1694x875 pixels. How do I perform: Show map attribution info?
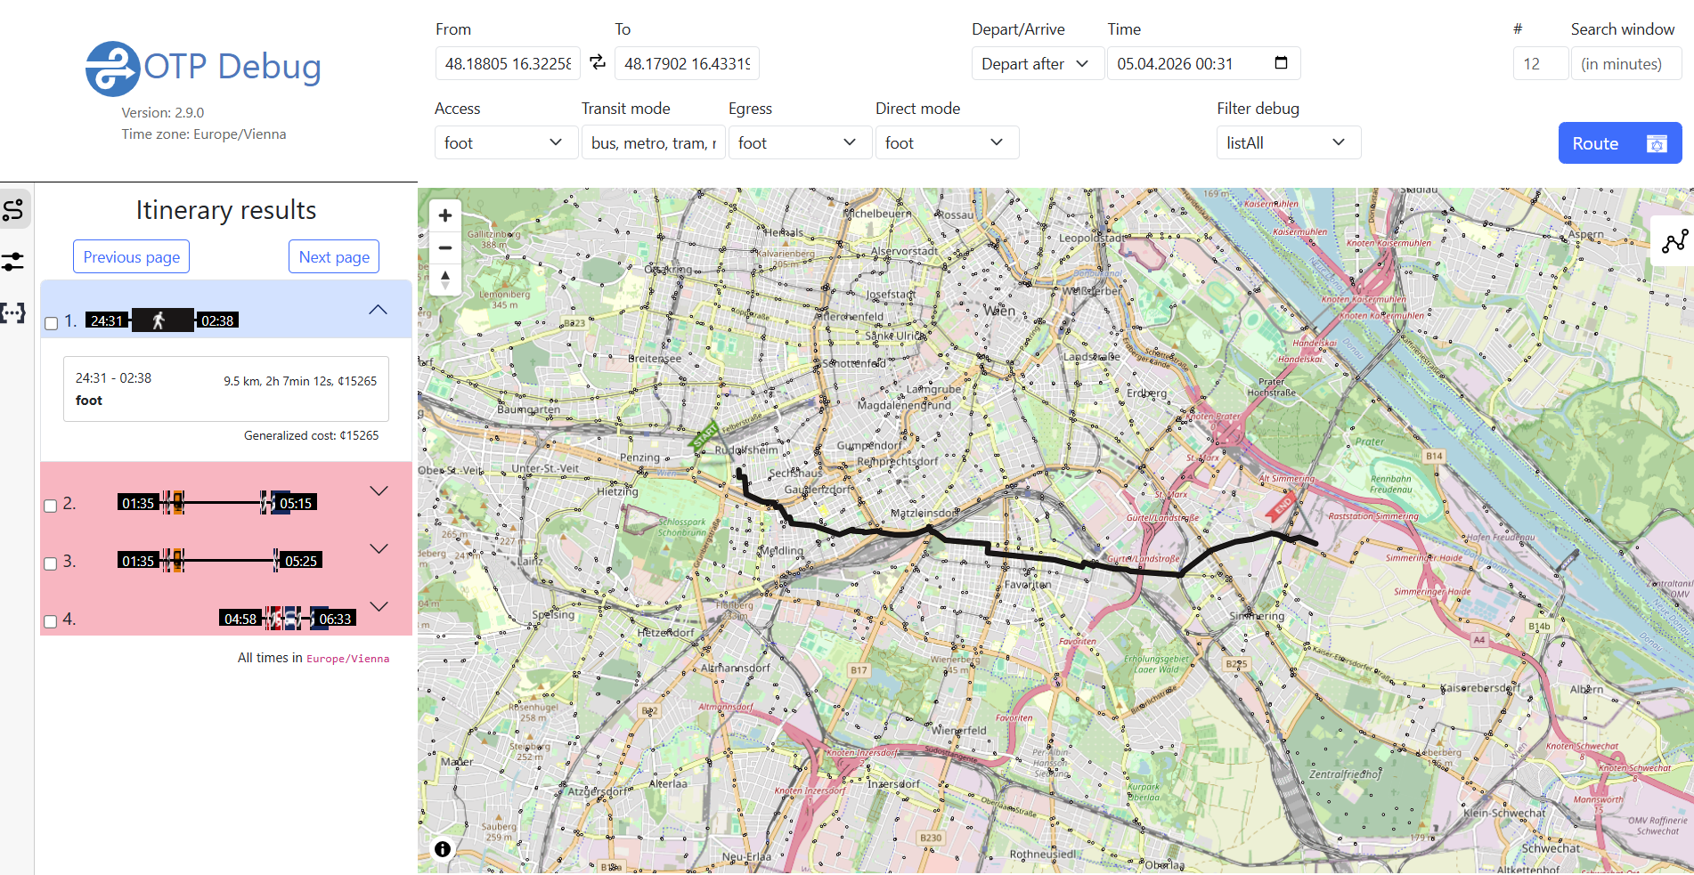pos(443,849)
